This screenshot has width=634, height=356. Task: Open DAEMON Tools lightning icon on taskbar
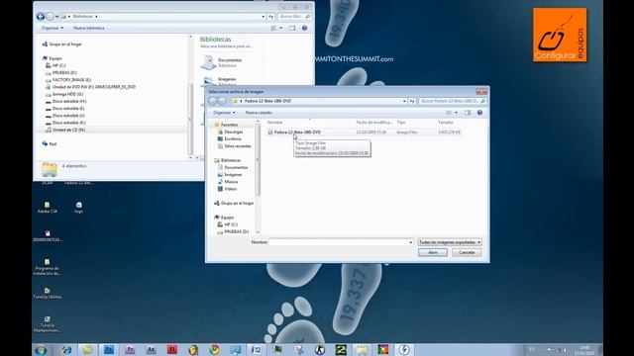tap(404, 350)
